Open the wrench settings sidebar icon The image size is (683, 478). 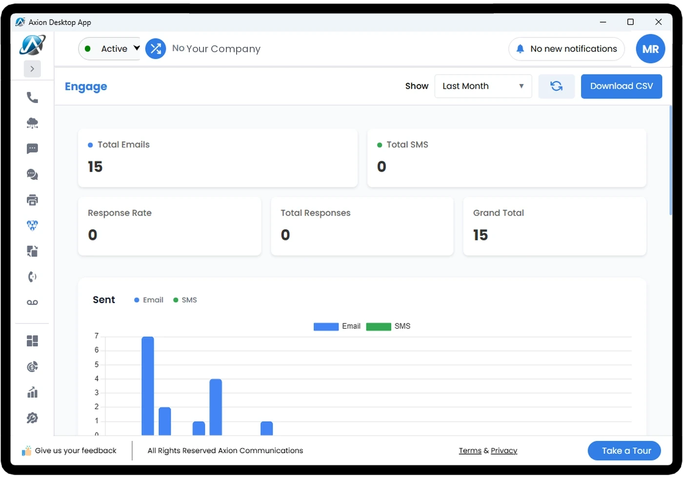pos(32,418)
